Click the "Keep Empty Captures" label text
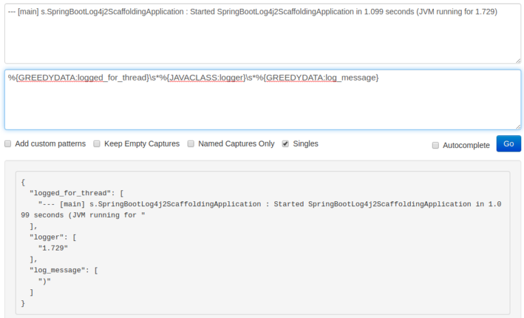Viewport: 524px width, 318px height. [142, 144]
